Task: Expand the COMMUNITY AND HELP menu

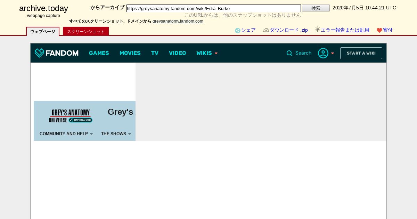Action: coord(66,134)
